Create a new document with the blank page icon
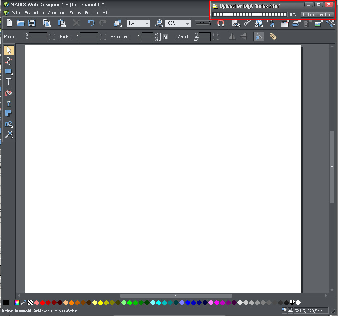 [x=9, y=23]
